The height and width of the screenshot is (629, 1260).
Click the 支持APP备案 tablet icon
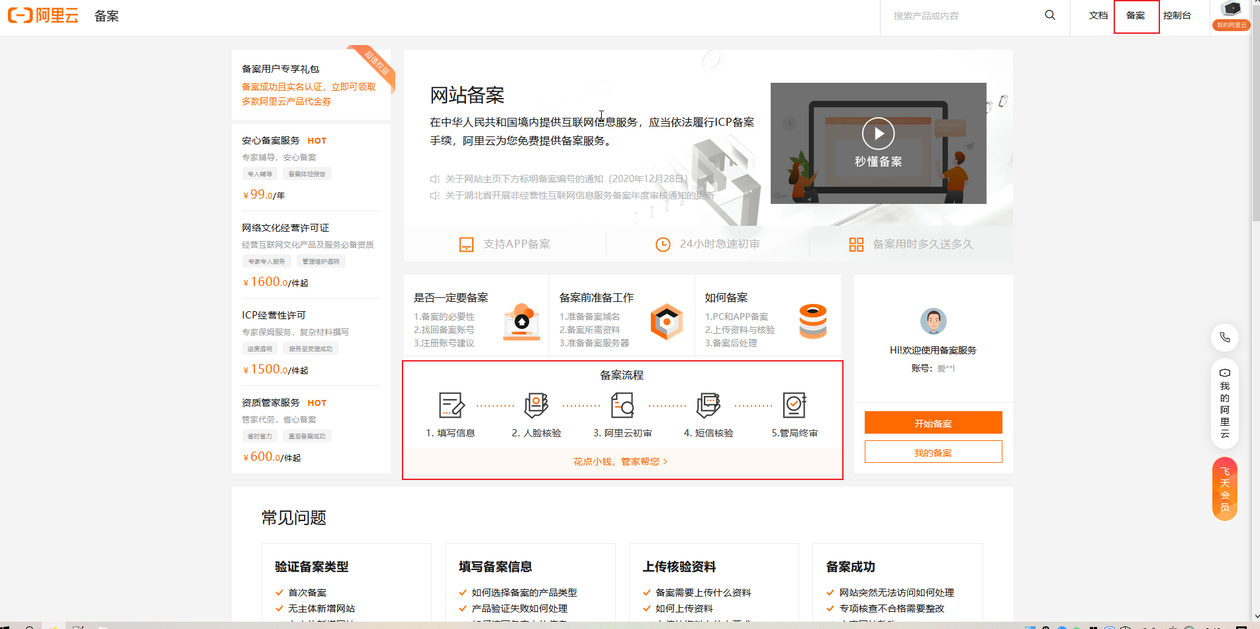tap(467, 244)
